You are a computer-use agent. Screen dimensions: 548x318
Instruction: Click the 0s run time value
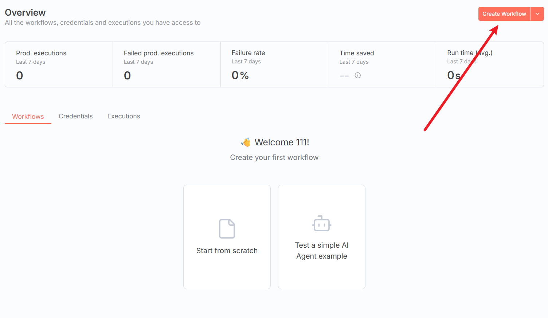(x=454, y=75)
